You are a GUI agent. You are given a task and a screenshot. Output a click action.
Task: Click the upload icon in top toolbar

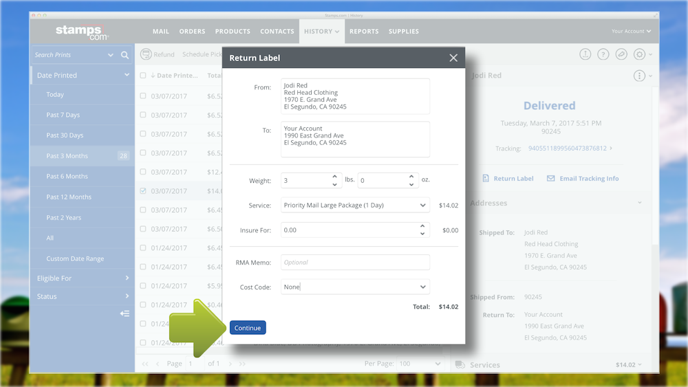click(585, 54)
